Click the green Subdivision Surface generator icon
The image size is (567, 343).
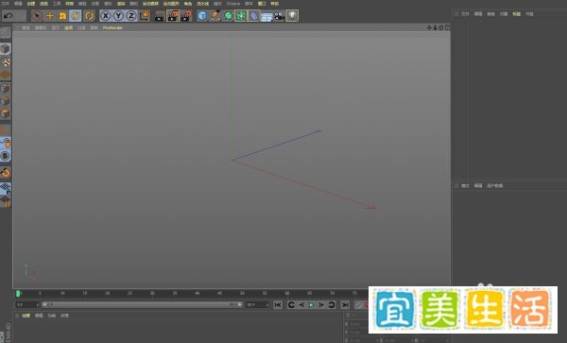click(228, 16)
